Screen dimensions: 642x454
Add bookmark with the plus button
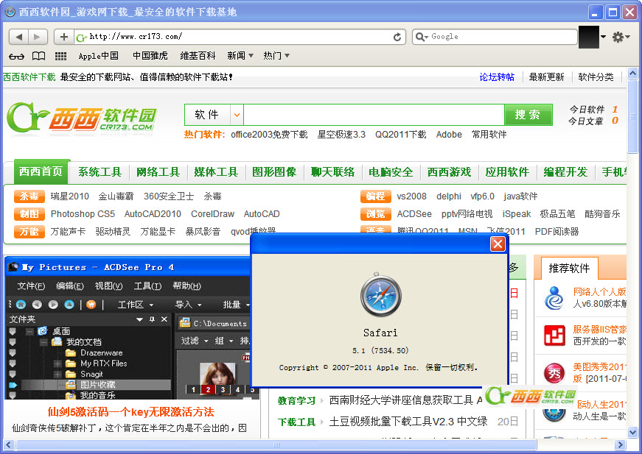64,37
